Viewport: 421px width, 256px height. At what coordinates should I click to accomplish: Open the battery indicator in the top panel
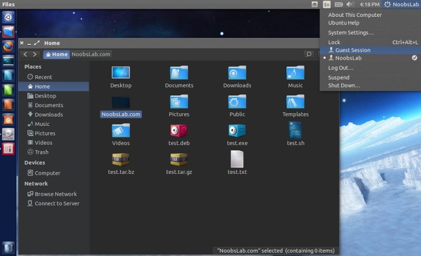point(338,4)
